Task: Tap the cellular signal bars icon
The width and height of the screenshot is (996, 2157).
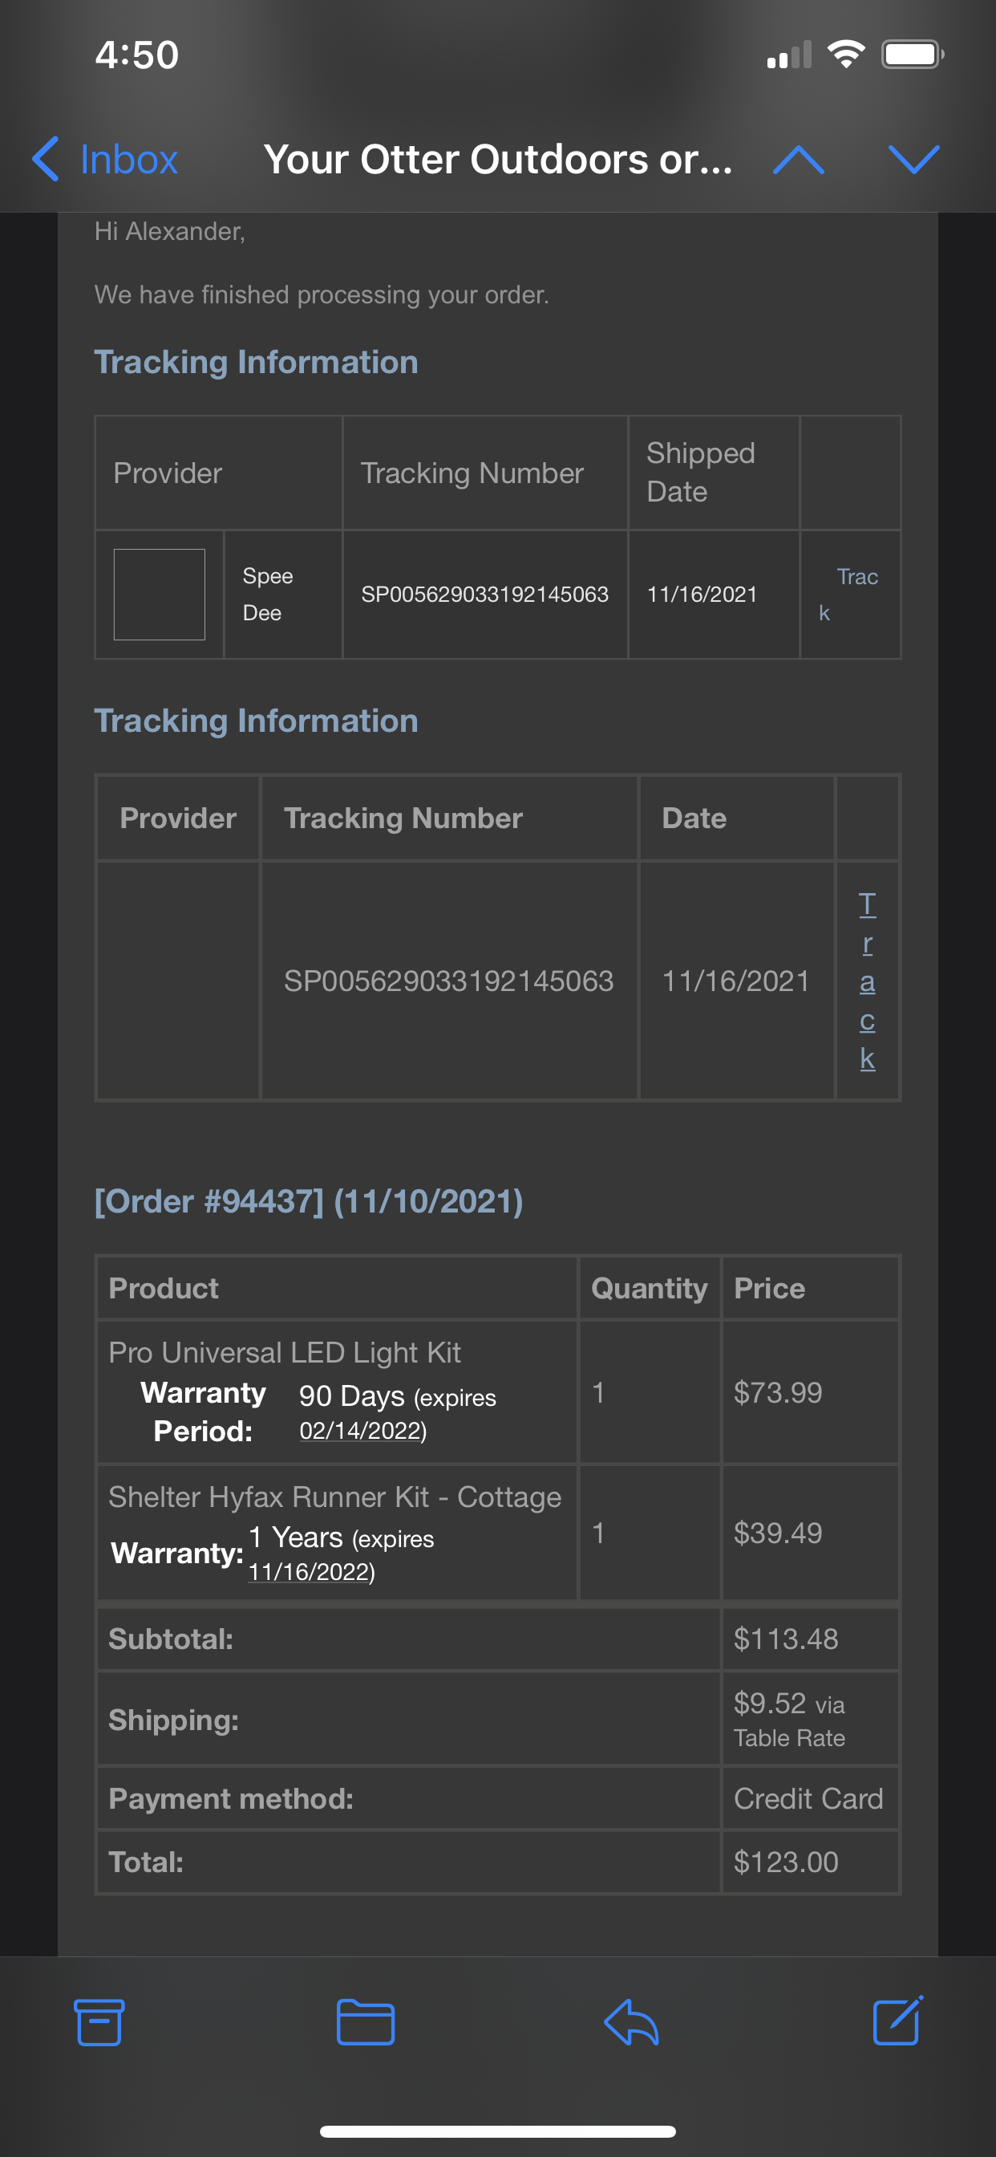Action: pyautogui.click(x=789, y=55)
